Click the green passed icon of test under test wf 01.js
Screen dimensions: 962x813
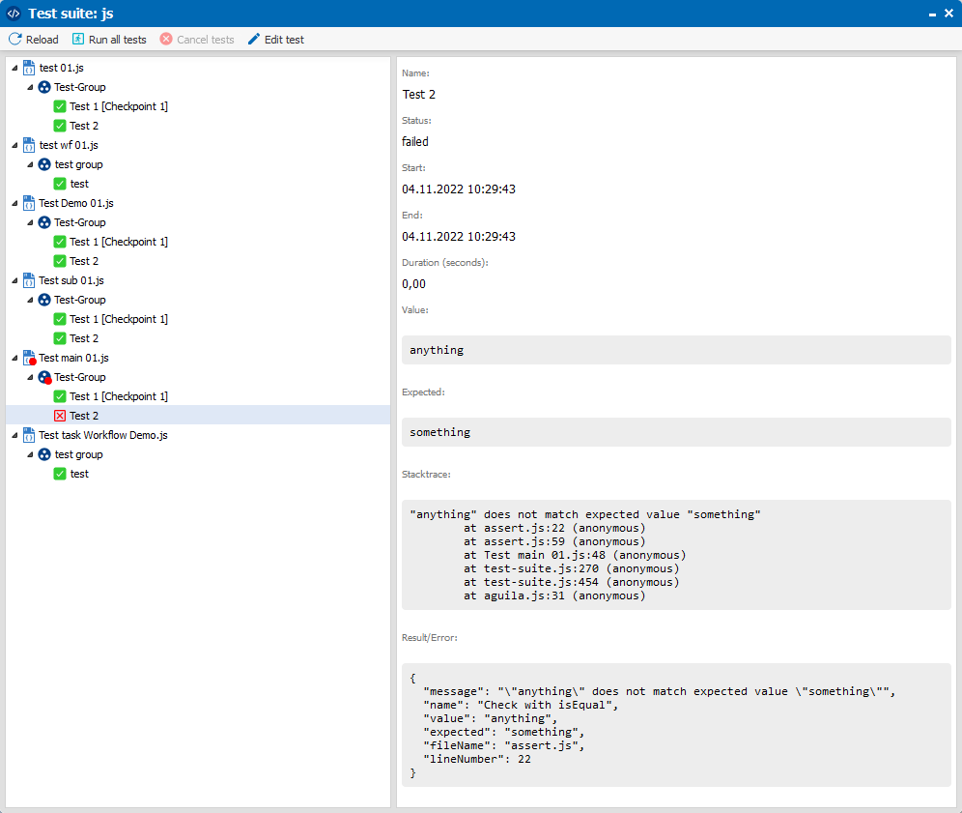(x=60, y=184)
